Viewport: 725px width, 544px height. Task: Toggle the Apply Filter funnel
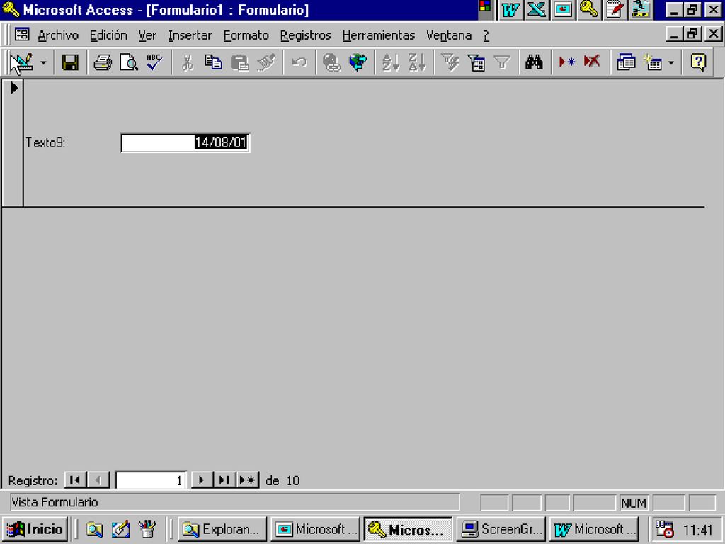pyautogui.click(x=502, y=62)
